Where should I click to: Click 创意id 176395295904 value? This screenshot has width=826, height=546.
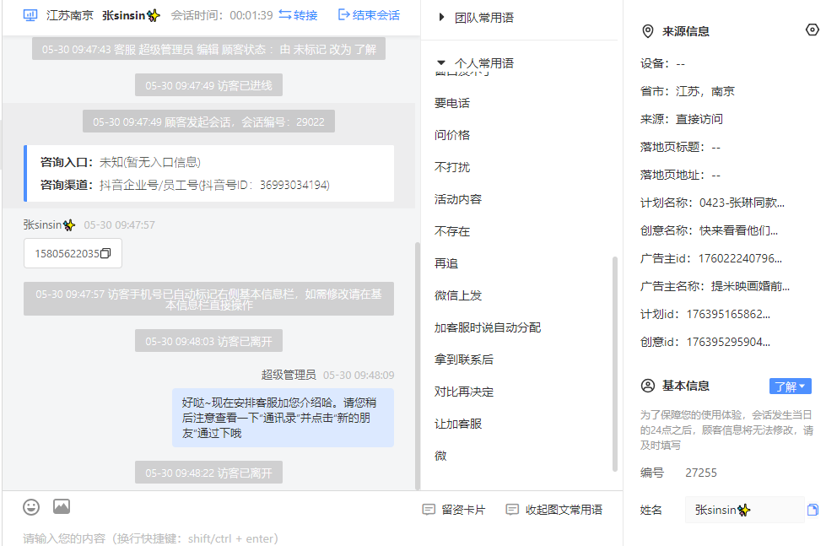[x=728, y=343]
